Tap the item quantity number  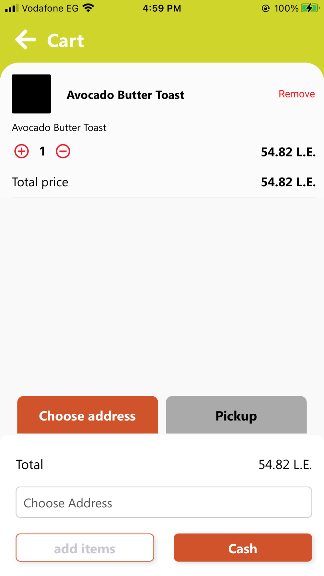(x=42, y=151)
